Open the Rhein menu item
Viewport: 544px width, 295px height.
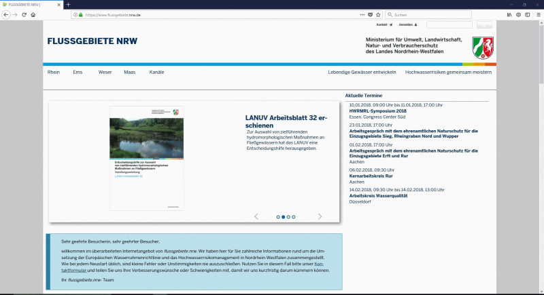click(x=54, y=73)
